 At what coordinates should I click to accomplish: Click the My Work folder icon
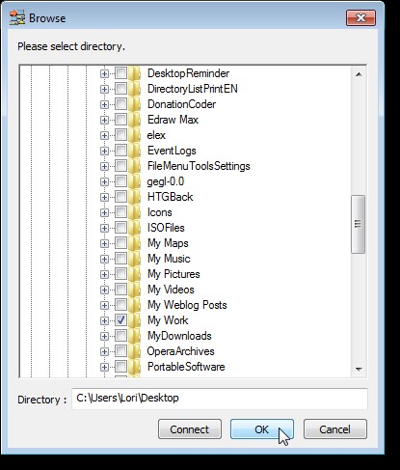tap(134, 320)
